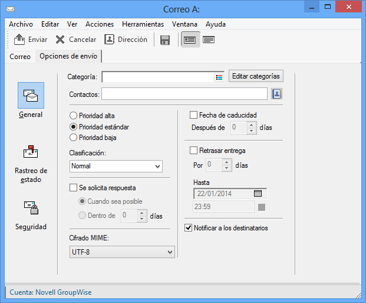
Task: Open the Archivo menu
Action: (x=21, y=24)
